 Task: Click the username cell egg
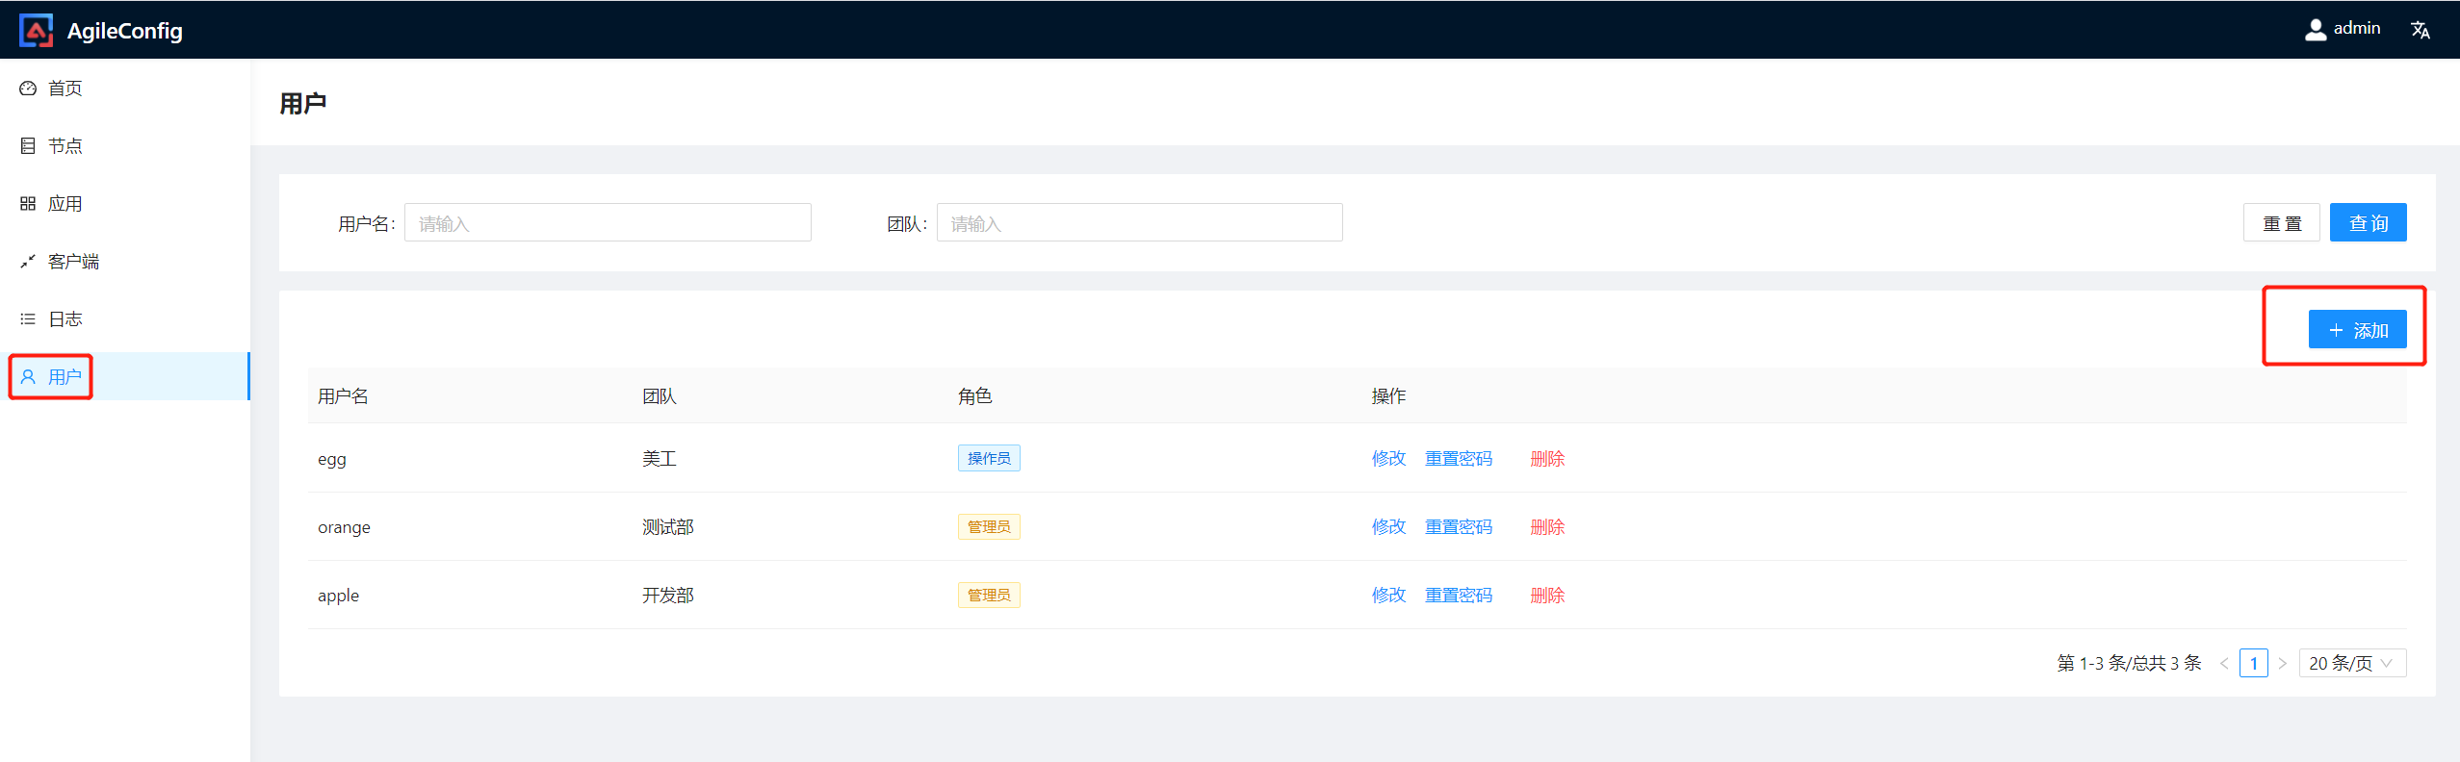[x=332, y=459]
